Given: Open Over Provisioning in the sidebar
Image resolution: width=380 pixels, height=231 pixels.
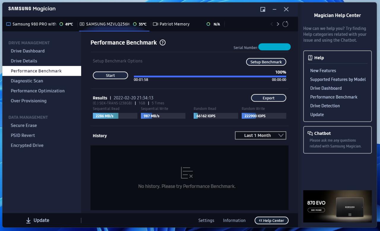Looking at the screenshot, I should (29, 101).
